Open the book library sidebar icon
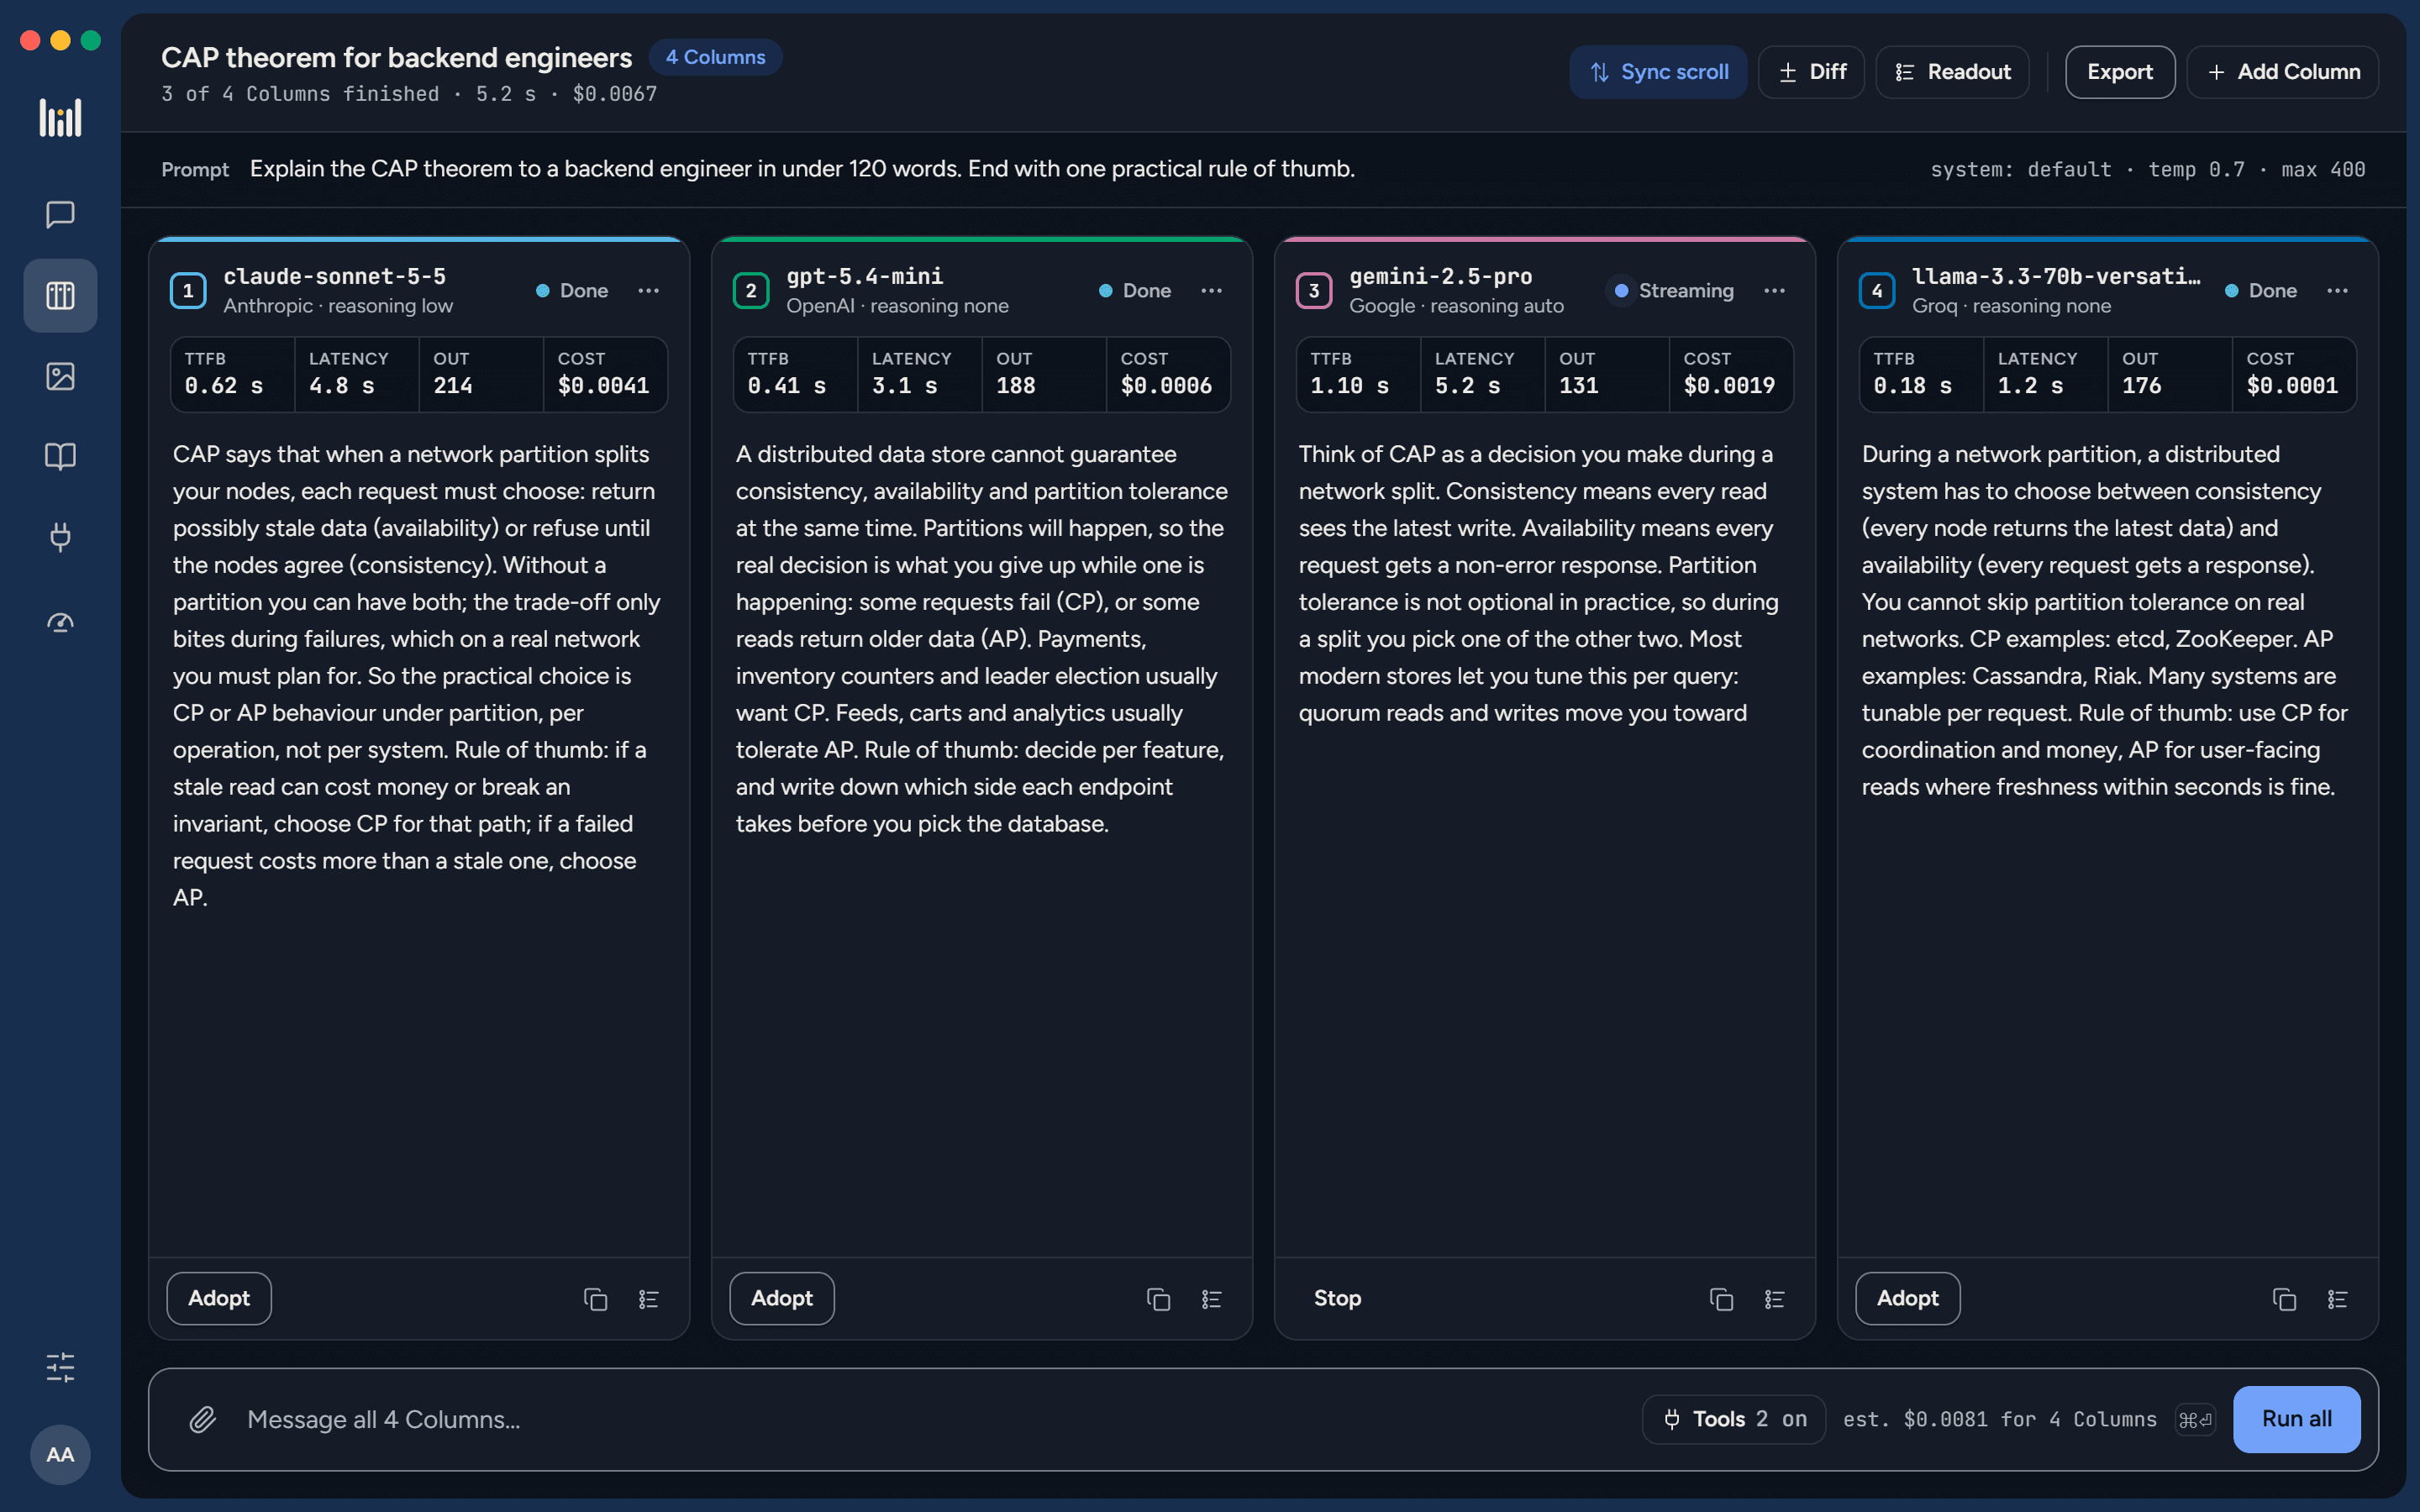 click(60, 457)
